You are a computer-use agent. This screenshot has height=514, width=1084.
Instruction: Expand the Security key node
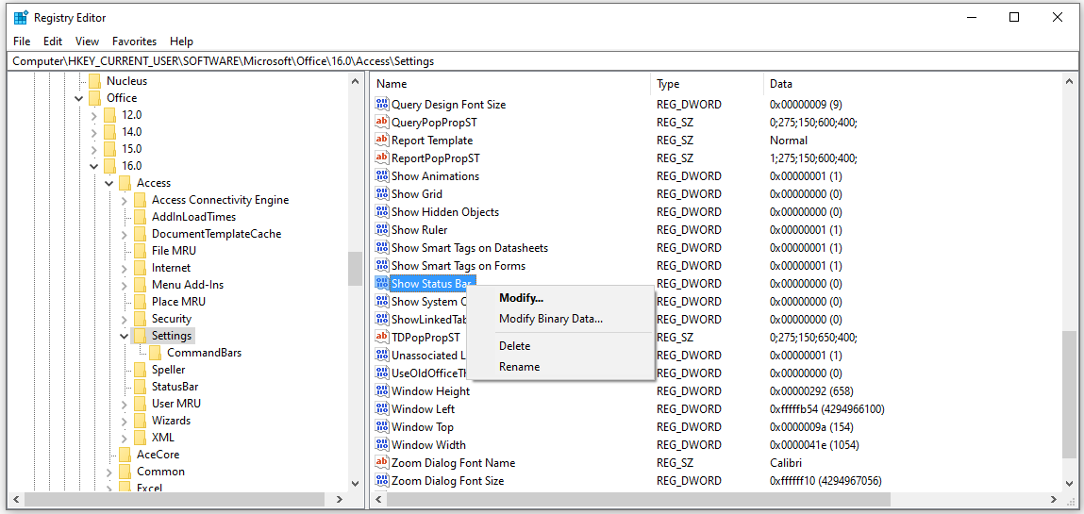point(125,319)
